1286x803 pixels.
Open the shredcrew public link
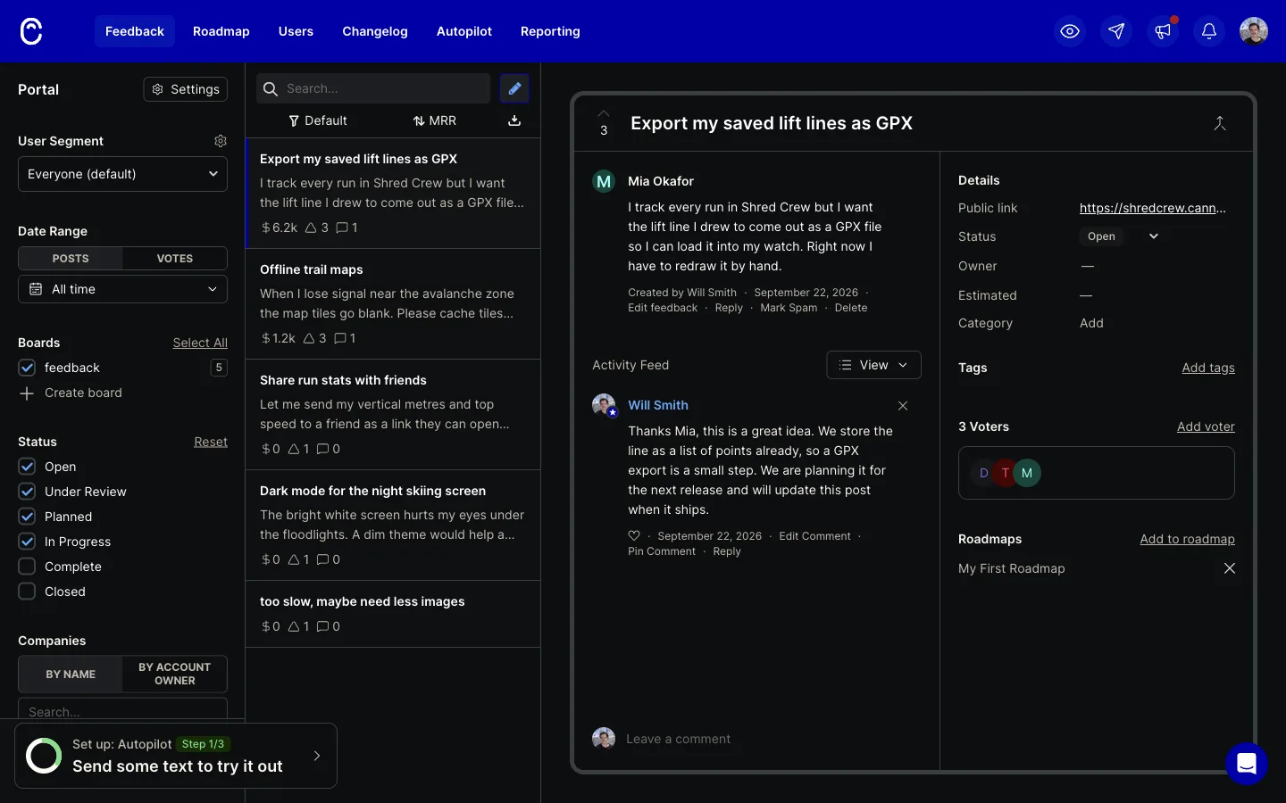click(x=1153, y=208)
